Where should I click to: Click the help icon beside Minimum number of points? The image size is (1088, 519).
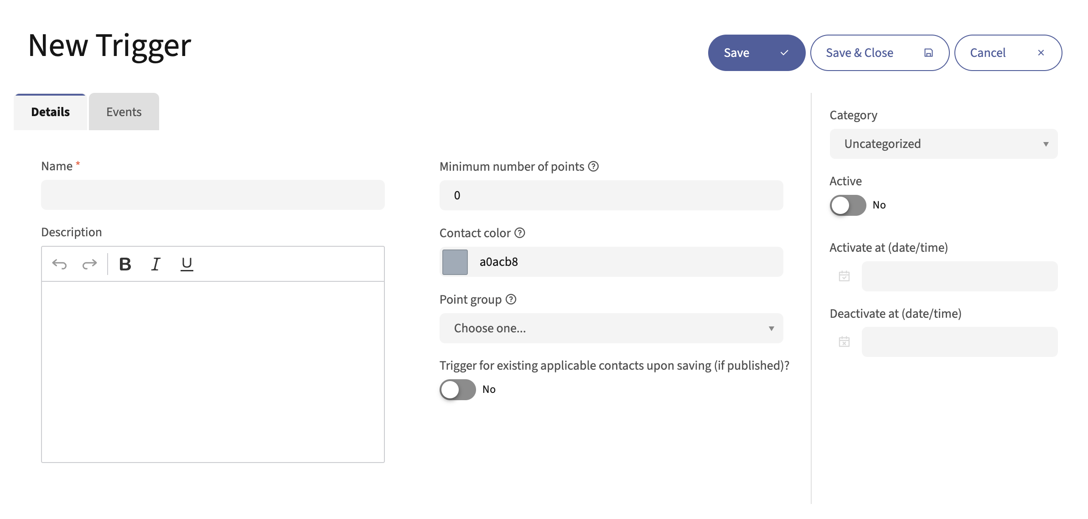point(593,167)
